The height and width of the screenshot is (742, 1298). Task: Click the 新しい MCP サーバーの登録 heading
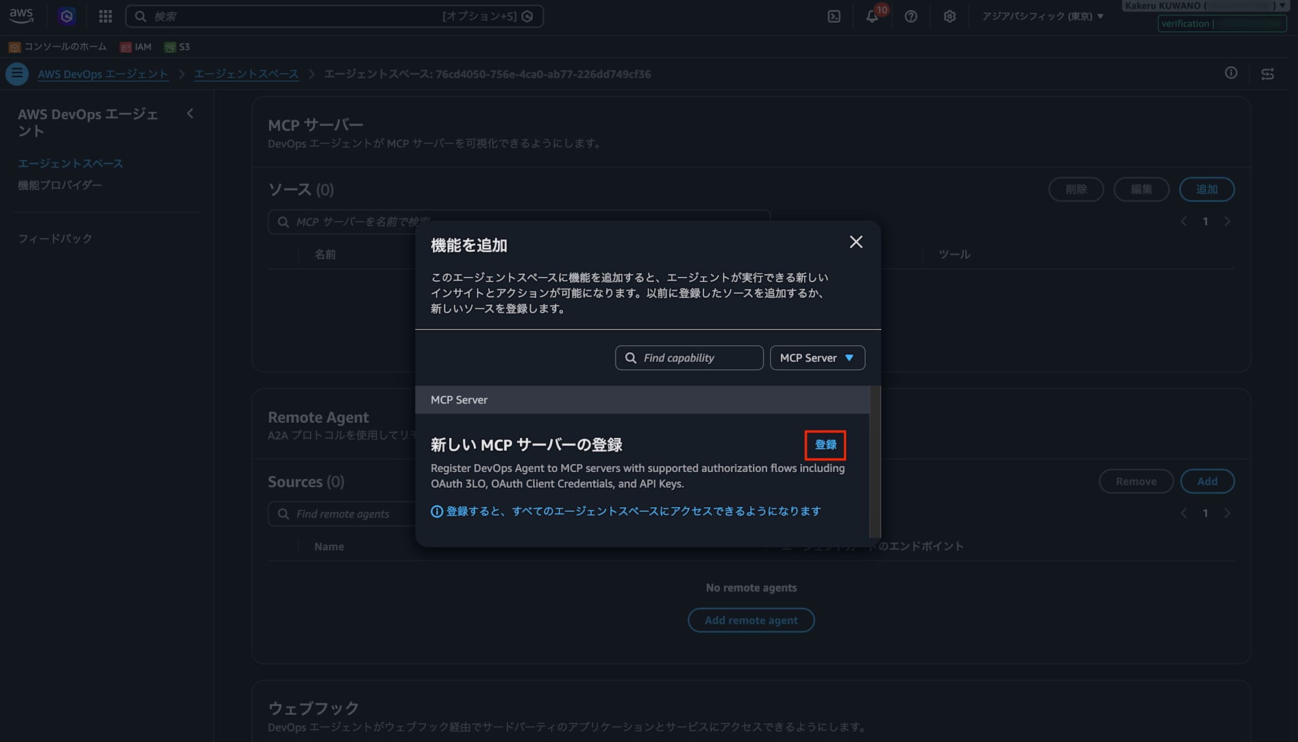coord(526,445)
